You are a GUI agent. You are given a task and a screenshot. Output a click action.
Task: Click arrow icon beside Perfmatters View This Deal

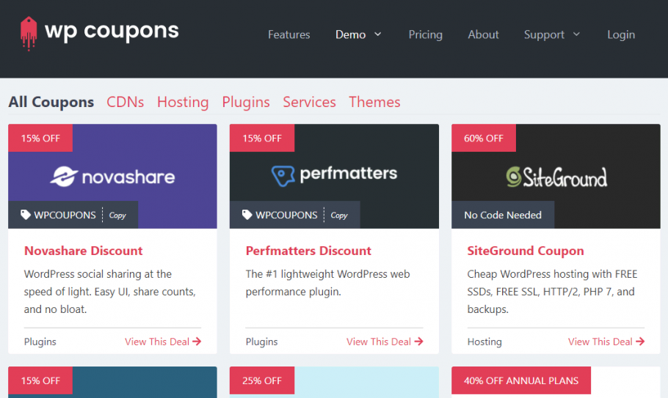pyautogui.click(x=418, y=342)
